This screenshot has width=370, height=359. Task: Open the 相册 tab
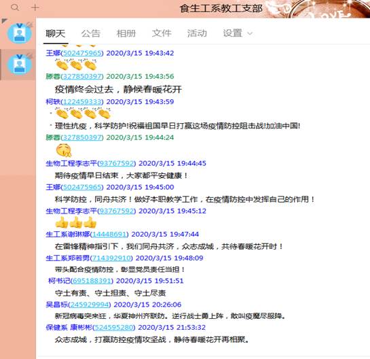(126, 33)
